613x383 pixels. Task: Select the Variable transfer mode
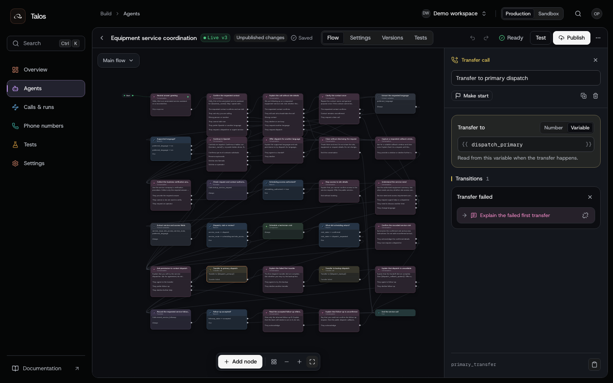tap(580, 128)
